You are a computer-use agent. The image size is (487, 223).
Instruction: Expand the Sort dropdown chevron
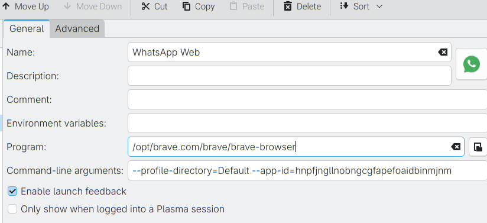[x=379, y=7]
